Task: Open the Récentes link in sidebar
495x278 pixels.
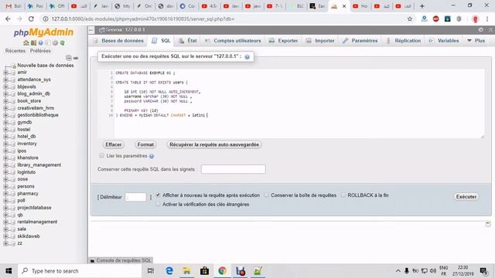Action: 15,51
